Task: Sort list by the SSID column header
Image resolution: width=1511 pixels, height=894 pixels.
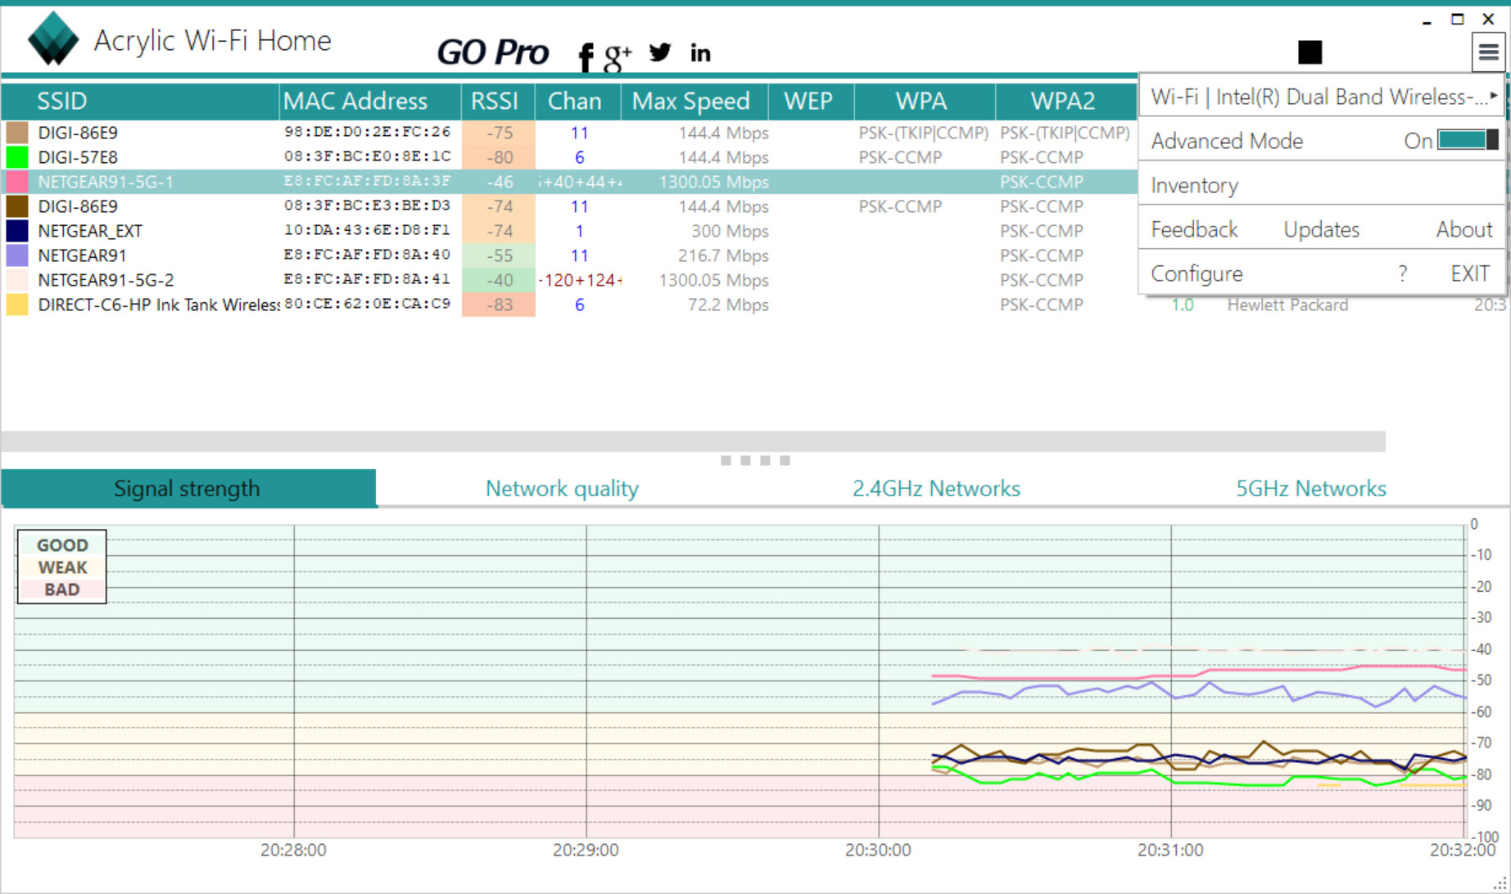Action: point(62,101)
